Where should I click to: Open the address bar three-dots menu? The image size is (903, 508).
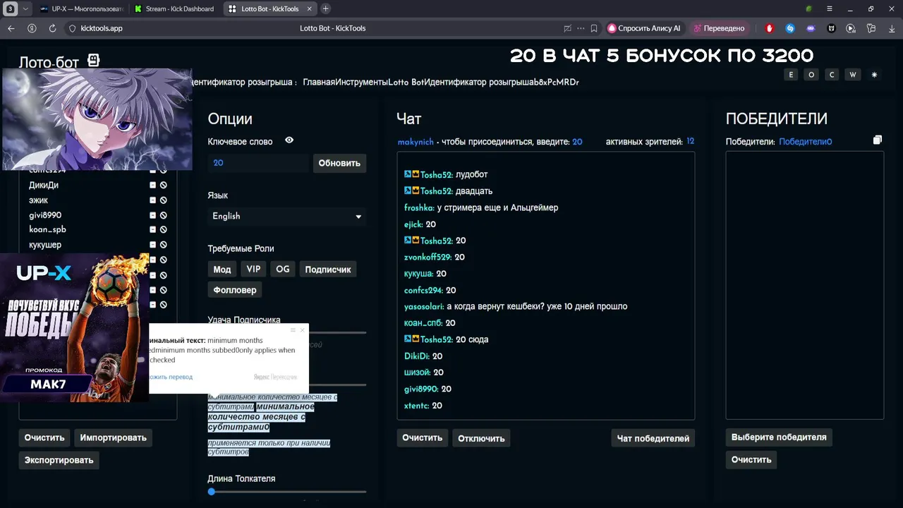581,28
